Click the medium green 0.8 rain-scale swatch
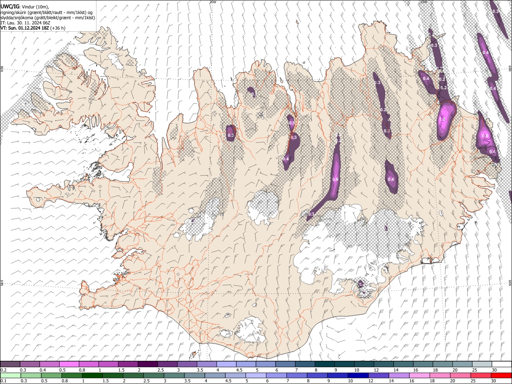Screen dimensions: 512x384 coord(72,375)
